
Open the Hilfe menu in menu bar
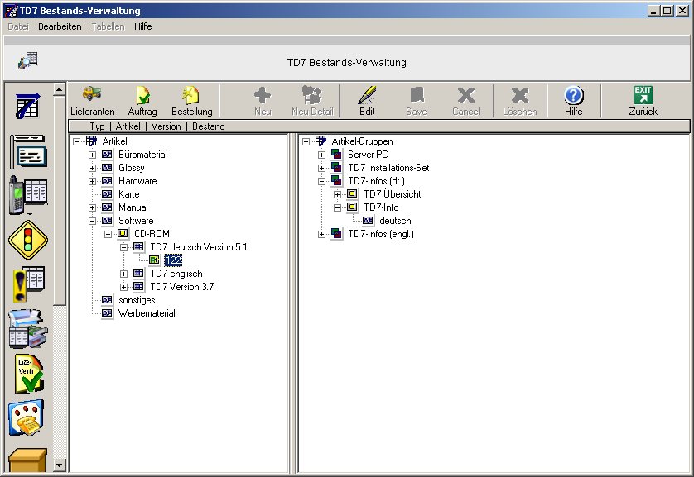pos(142,26)
